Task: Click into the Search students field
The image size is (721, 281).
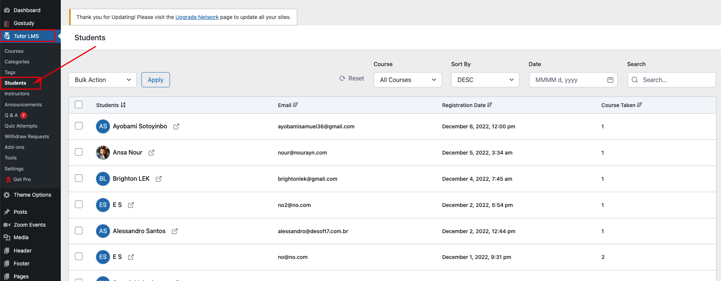Action: pyautogui.click(x=672, y=80)
